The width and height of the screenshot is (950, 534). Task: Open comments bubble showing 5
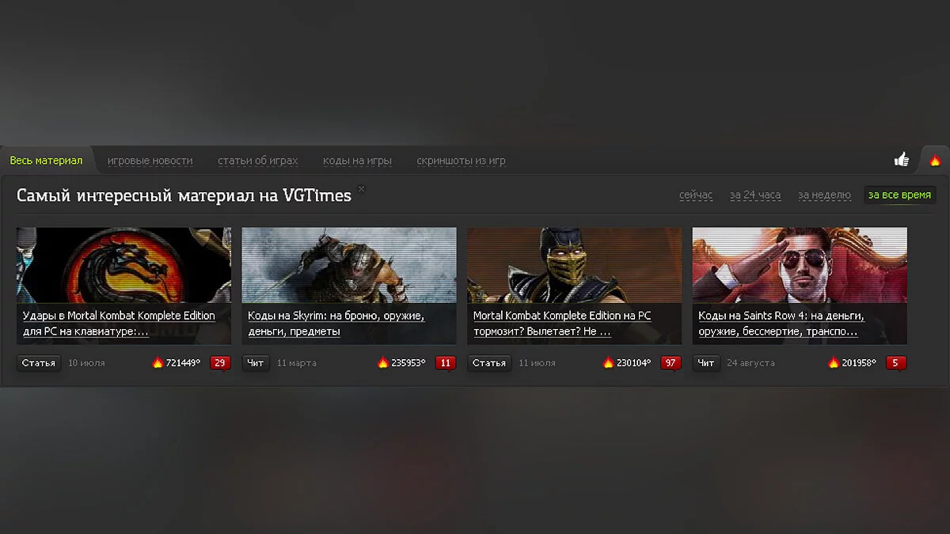[896, 363]
